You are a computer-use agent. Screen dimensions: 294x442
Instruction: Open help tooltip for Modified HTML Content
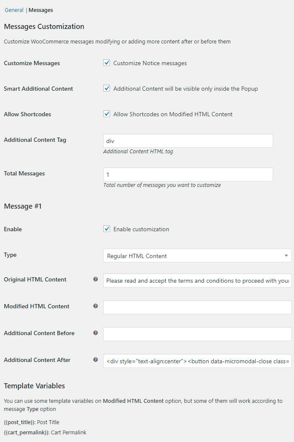[x=96, y=306]
